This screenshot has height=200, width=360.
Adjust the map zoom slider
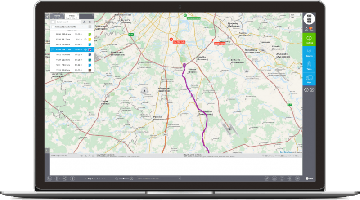click(x=124, y=178)
